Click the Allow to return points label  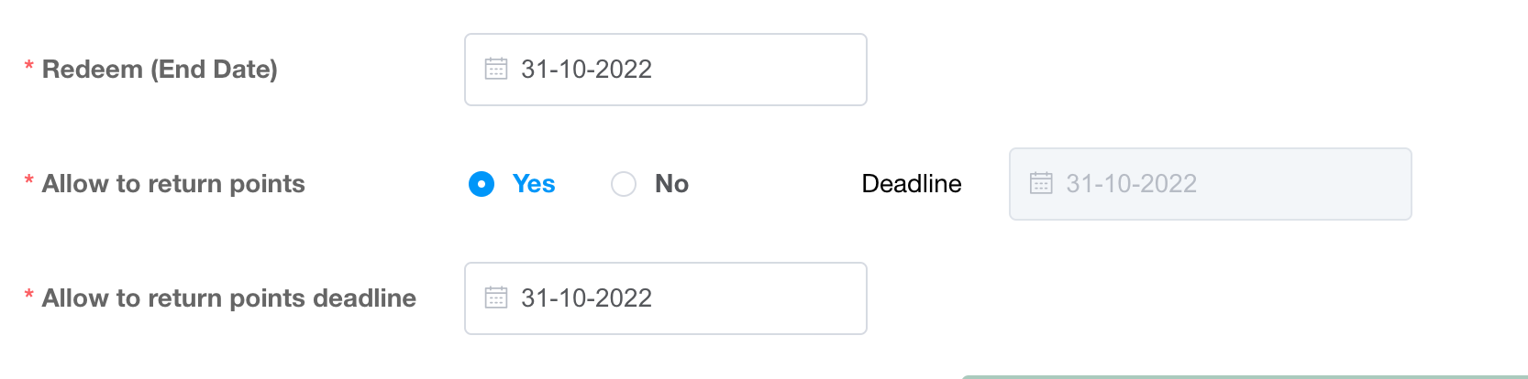(173, 184)
